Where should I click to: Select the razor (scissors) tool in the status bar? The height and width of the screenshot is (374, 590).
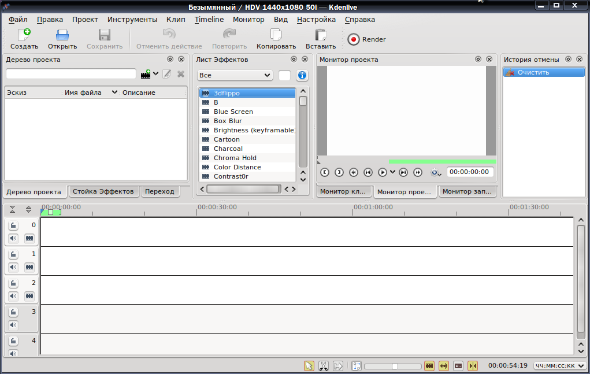pos(323,366)
